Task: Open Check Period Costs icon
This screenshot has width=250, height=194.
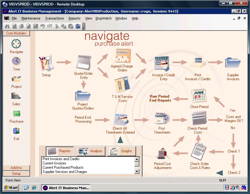Action: click(x=199, y=118)
